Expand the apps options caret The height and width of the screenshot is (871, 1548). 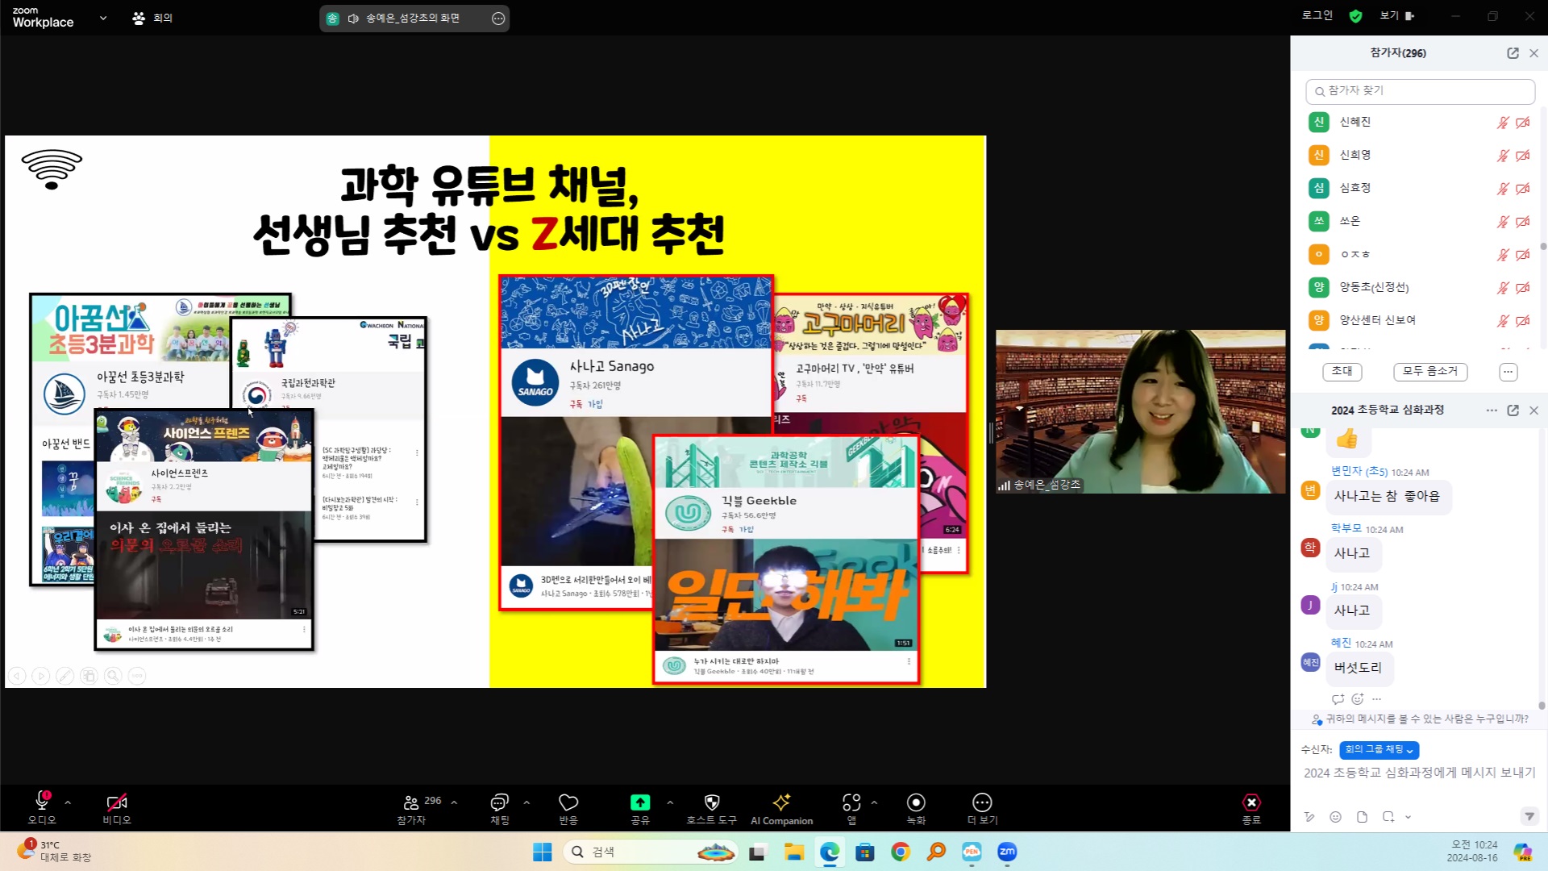[x=874, y=802]
